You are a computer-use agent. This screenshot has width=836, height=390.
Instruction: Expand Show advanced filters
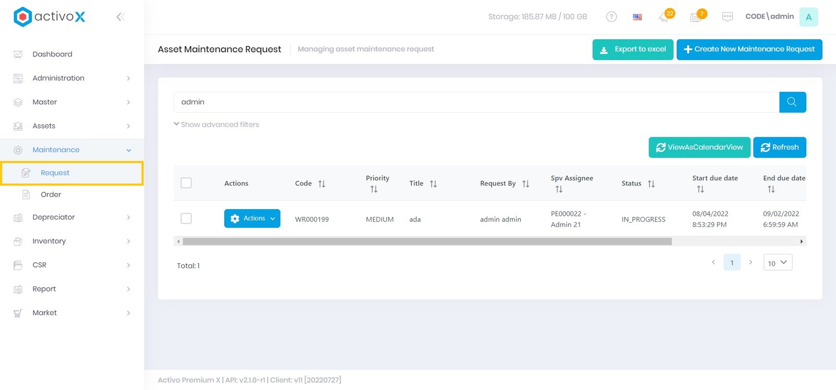pyautogui.click(x=216, y=125)
